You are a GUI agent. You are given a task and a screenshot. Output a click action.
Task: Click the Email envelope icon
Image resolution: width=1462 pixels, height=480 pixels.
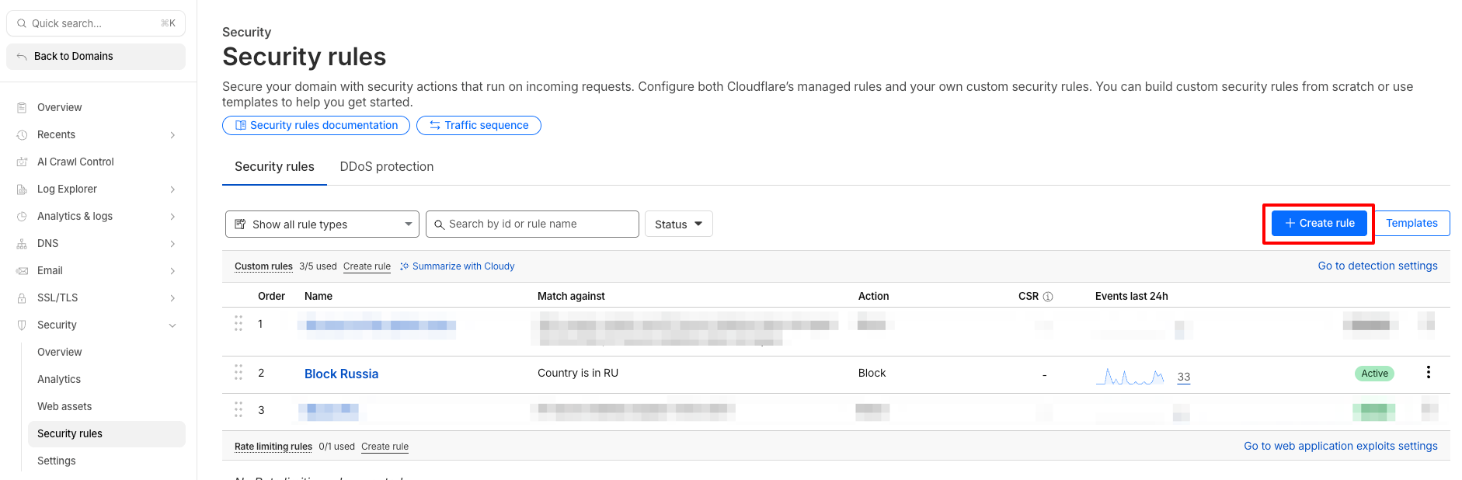click(22, 270)
